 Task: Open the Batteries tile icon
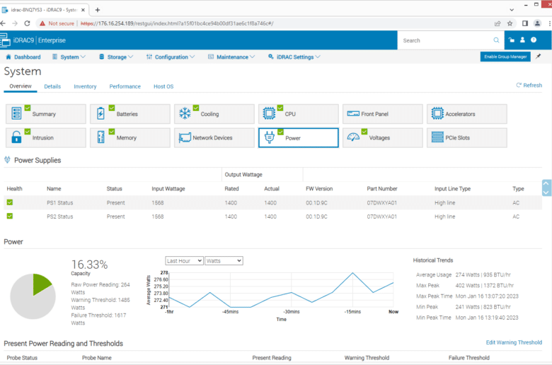[100, 113]
